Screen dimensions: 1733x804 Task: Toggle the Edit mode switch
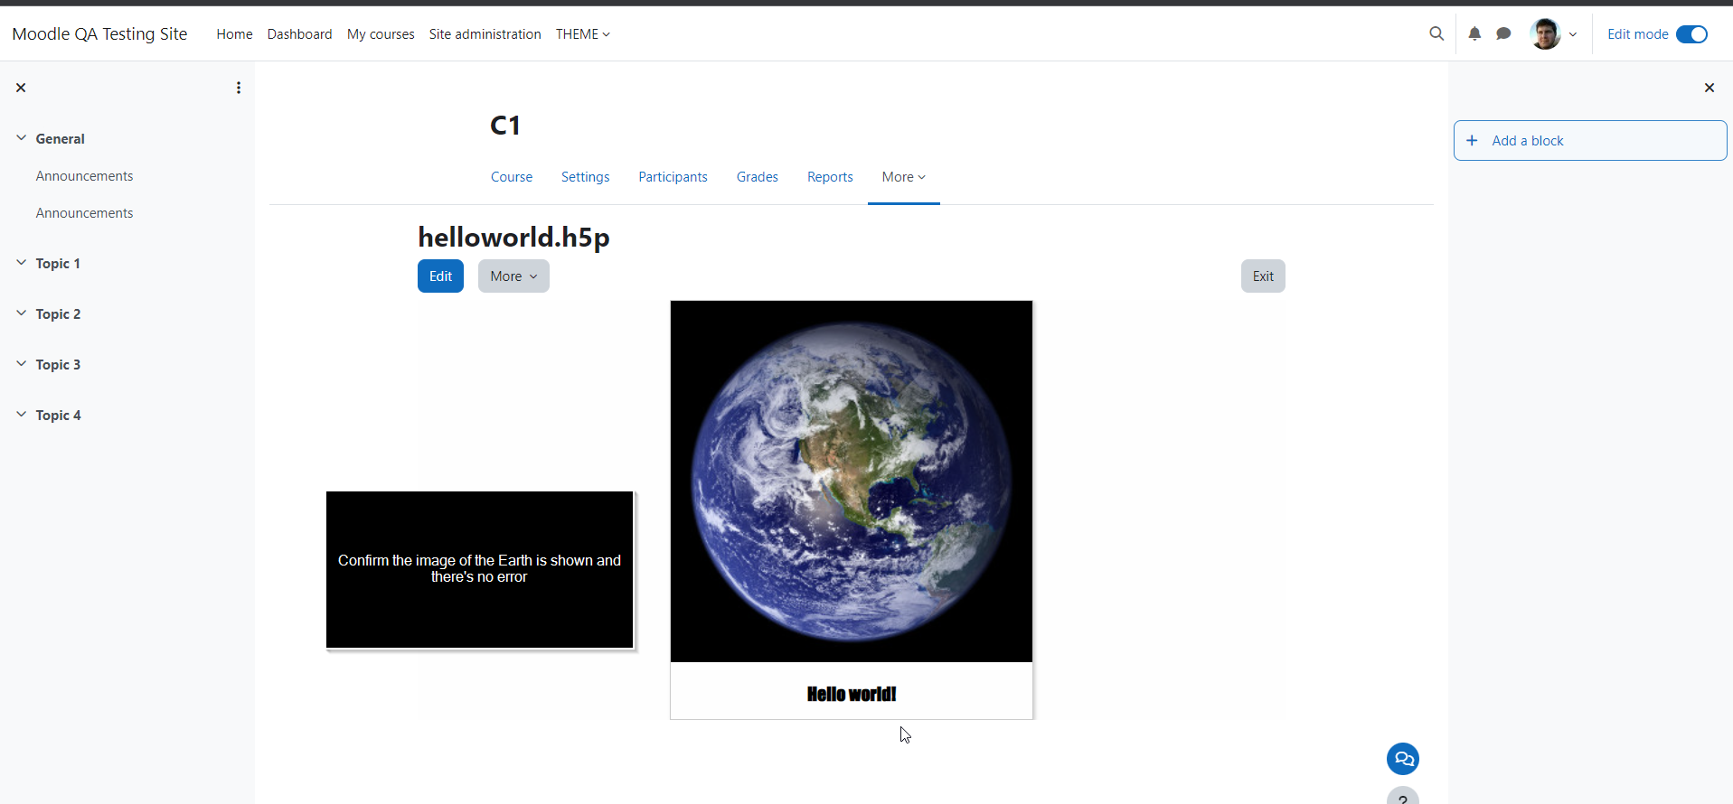pyautogui.click(x=1691, y=34)
